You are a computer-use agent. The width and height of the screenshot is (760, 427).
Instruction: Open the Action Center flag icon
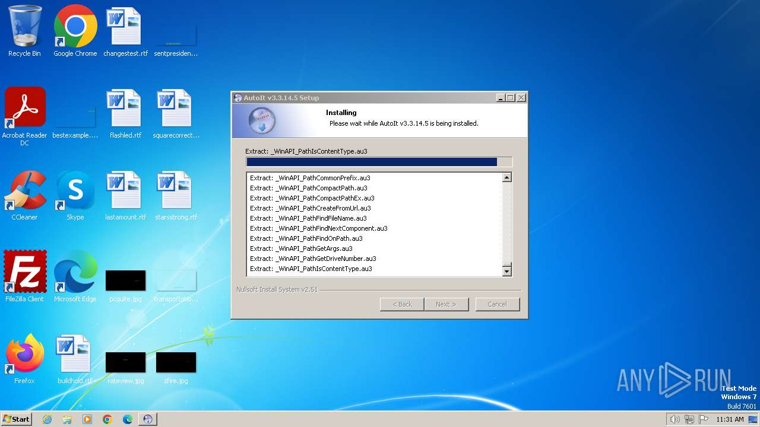pyautogui.click(x=704, y=419)
